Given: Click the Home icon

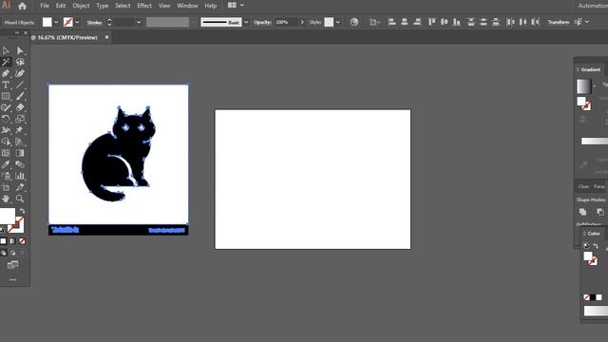Looking at the screenshot, I should (22, 6).
